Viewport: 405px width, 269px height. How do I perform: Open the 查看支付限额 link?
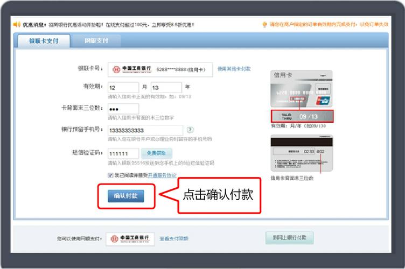174,239
